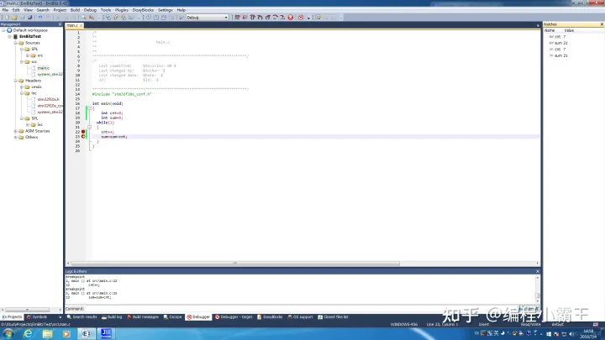Collapse the code fold at line 17
Viewport: 605px width, 340px height.
click(89, 108)
